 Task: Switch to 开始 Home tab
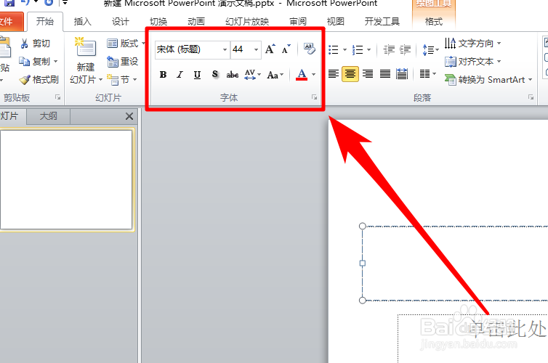tap(45, 22)
